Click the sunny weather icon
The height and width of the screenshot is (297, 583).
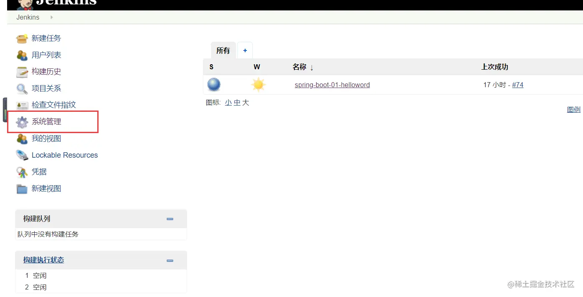click(258, 85)
